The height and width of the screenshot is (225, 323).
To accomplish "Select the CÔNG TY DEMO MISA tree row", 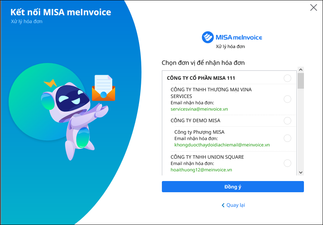I will pos(196,121).
